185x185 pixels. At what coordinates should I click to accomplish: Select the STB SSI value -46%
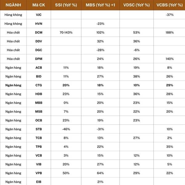pyautogui.click(x=66, y=129)
